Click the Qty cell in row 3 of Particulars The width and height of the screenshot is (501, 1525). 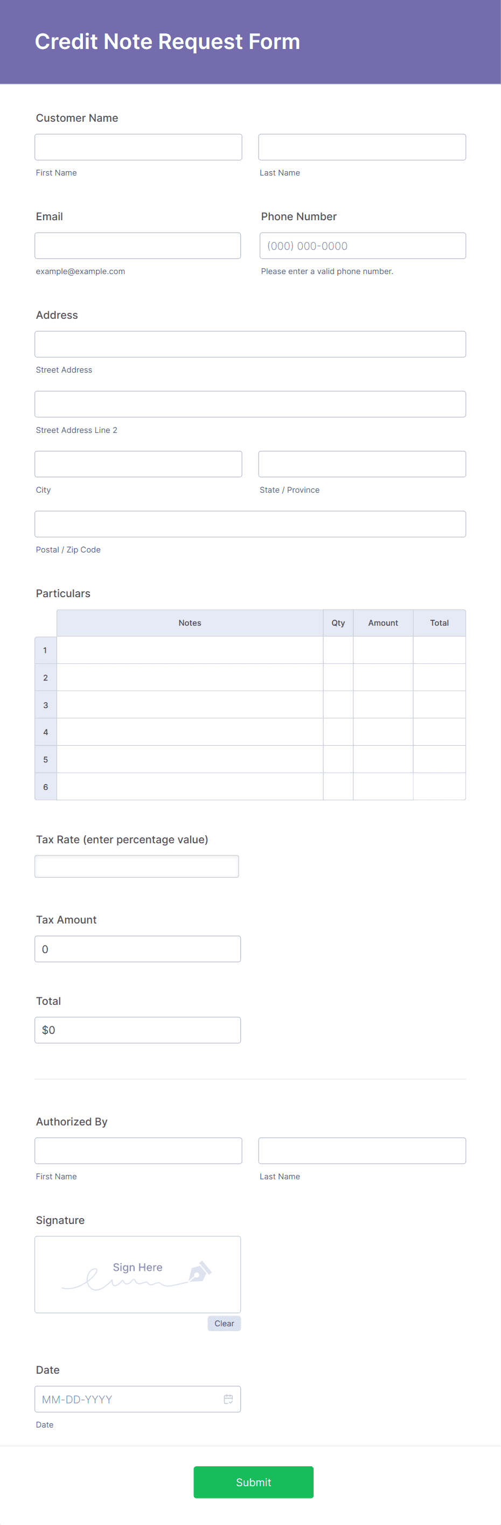coord(338,704)
